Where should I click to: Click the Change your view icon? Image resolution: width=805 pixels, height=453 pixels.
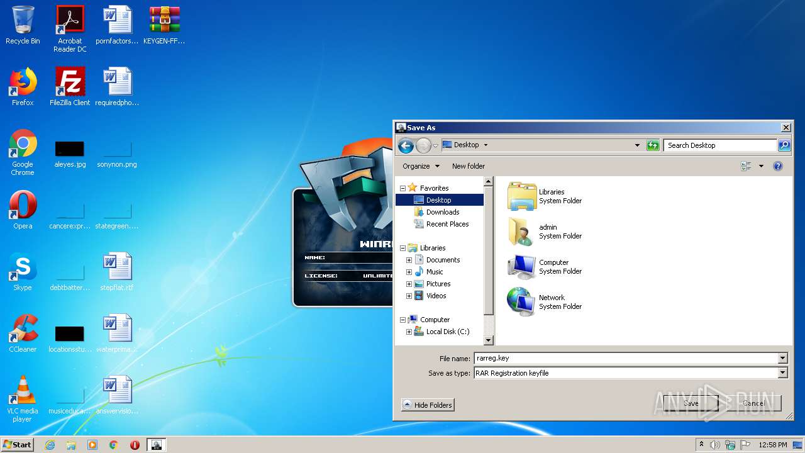pos(747,166)
